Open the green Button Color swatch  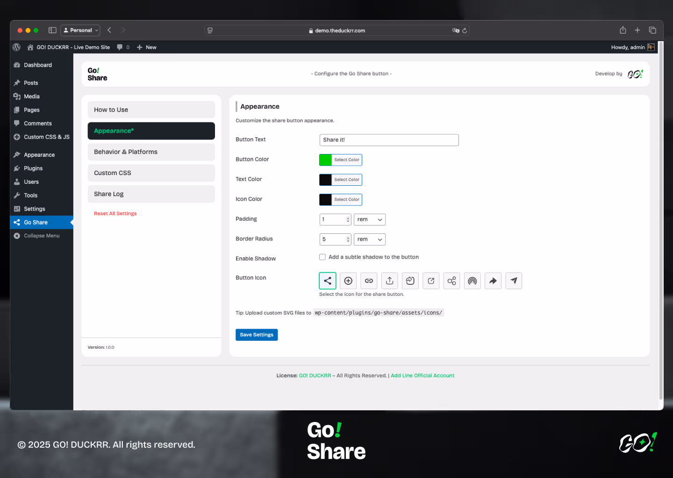coord(326,160)
